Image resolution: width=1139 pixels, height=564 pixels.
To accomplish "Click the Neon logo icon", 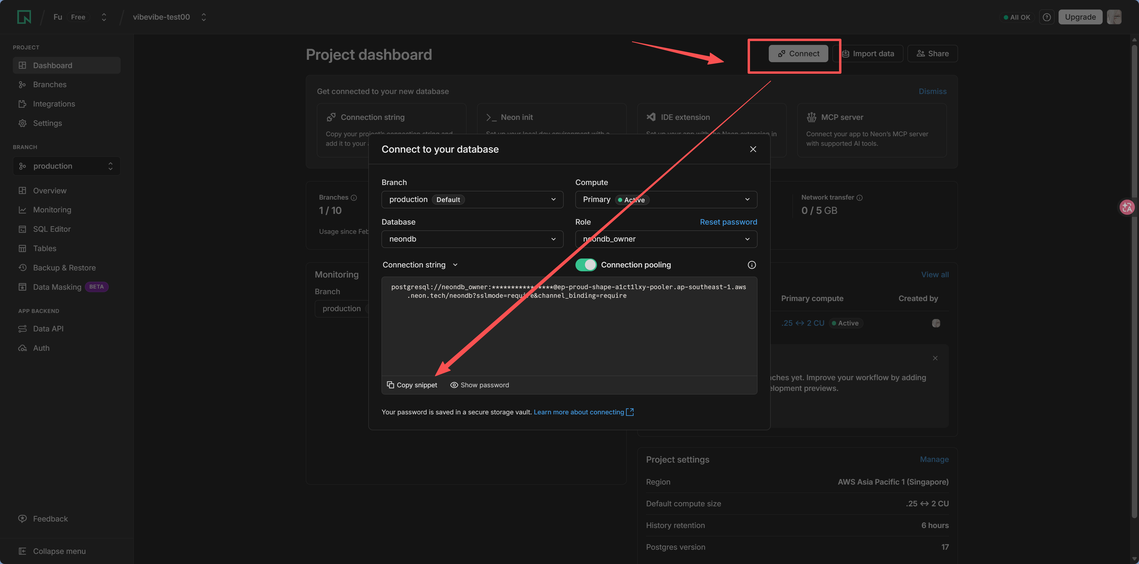I will click(24, 17).
